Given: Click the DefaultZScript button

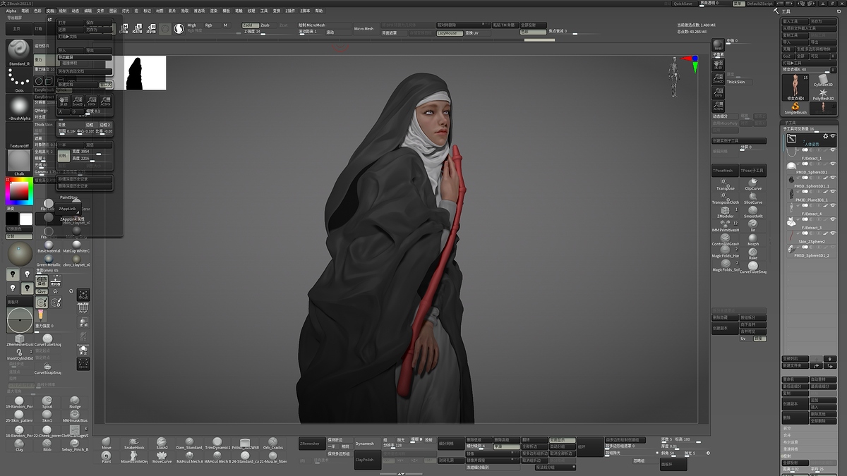Looking at the screenshot, I should click(x=759, y=4).
